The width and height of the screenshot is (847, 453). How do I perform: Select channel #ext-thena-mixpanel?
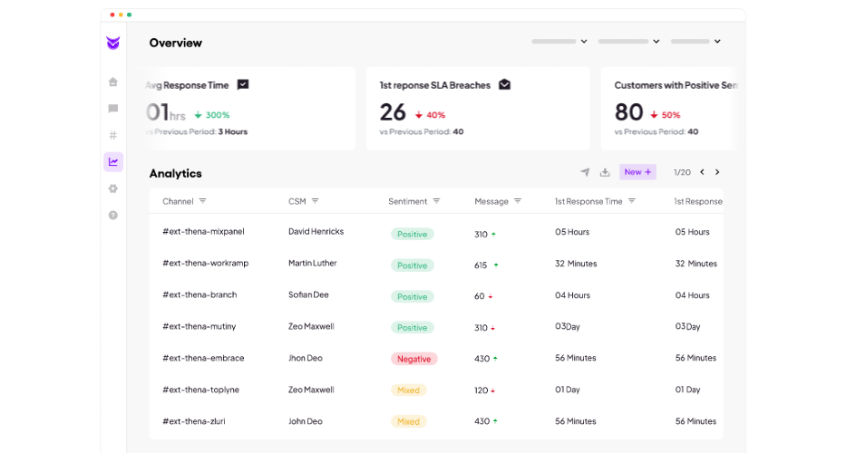pos(204,232)
